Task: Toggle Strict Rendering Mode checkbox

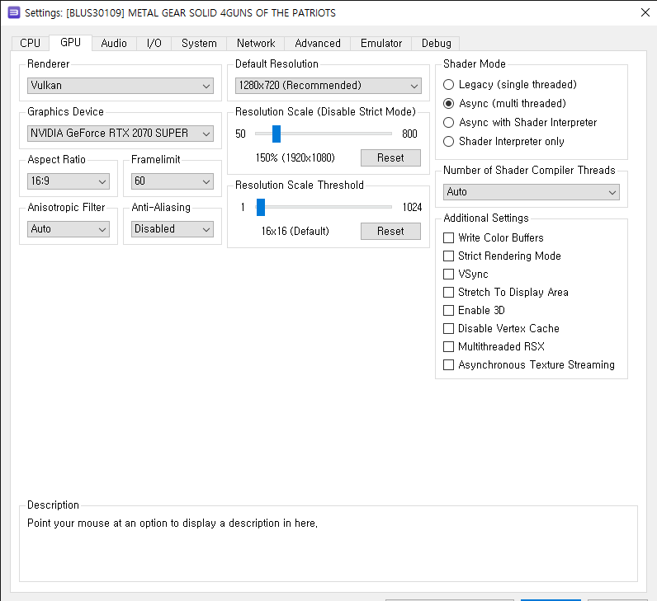Action: (x=502, y=256)
